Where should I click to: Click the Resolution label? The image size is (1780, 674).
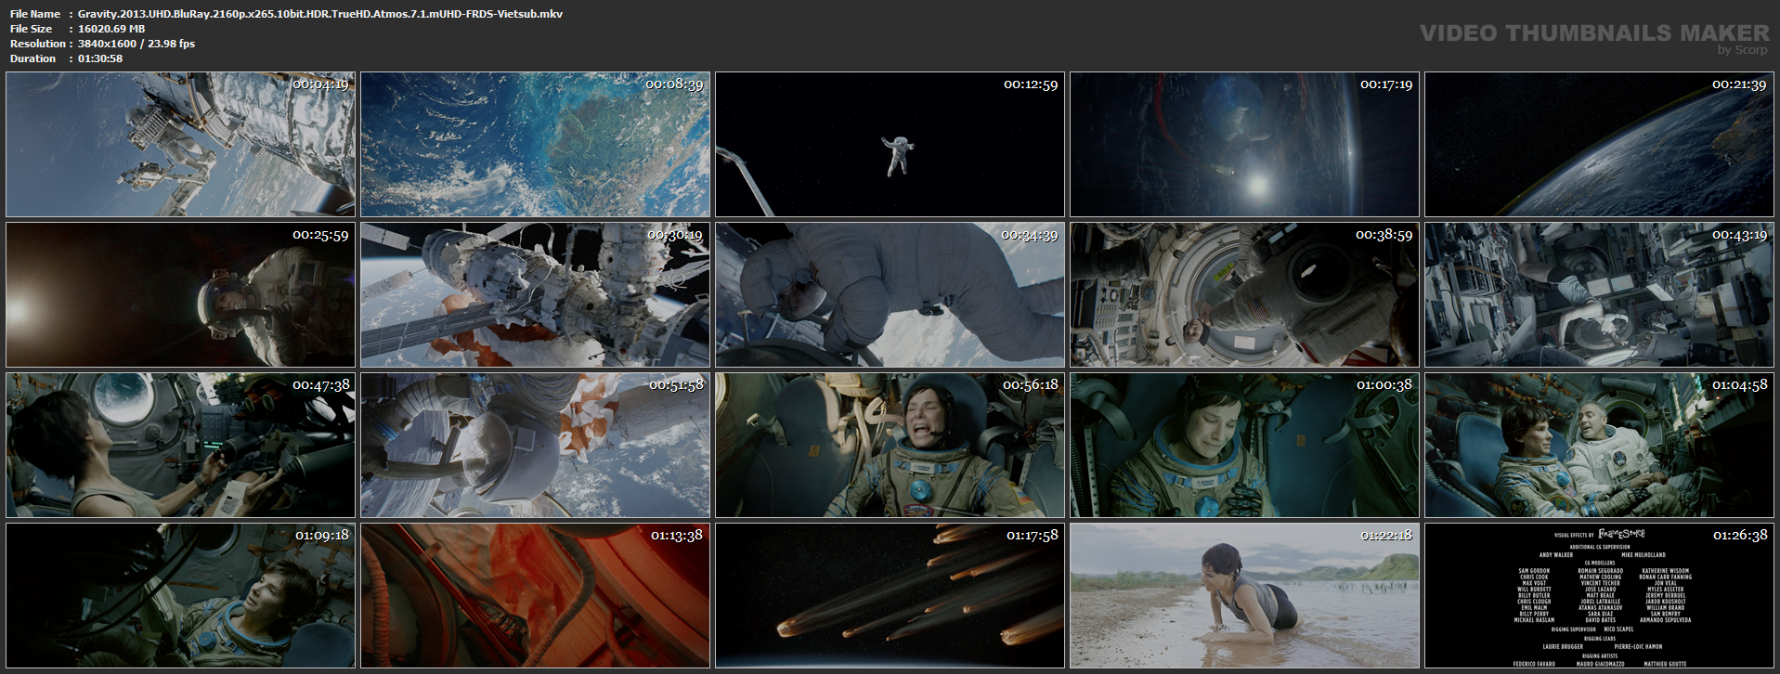coord(38,44)
